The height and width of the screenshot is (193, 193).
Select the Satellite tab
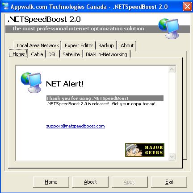tap(71, 54)
